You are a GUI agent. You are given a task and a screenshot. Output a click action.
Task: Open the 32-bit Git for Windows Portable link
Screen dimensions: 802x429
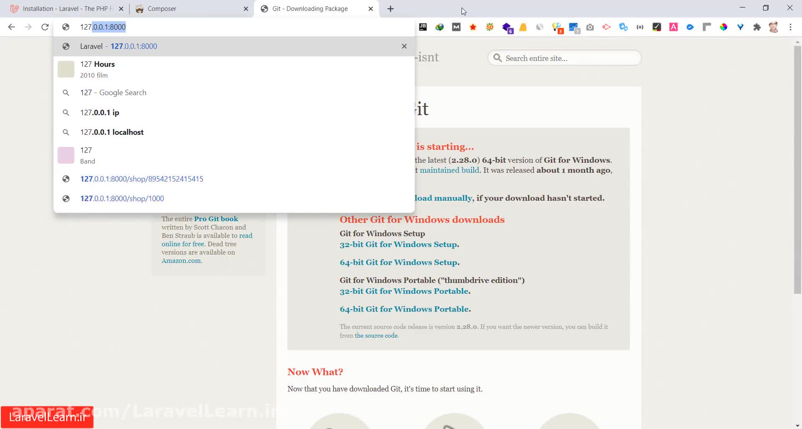click(x=404, y=291)
